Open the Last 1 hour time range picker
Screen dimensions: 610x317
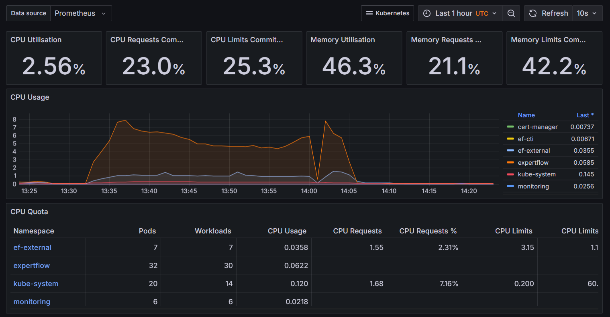461,13
